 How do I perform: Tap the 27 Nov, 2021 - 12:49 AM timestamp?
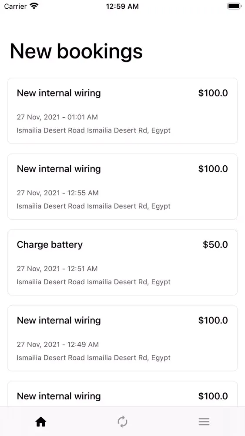58,344
